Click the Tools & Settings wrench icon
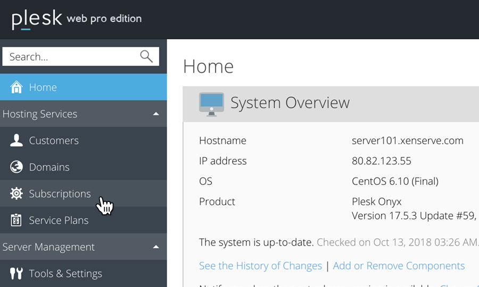The height and width of the screenshot is (287, 479). click(16, 273)
